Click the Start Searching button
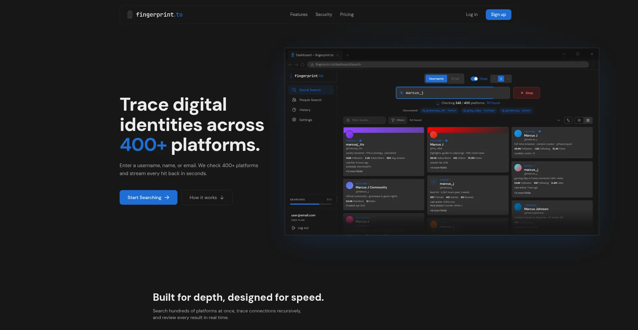 (x=149, y=197)
